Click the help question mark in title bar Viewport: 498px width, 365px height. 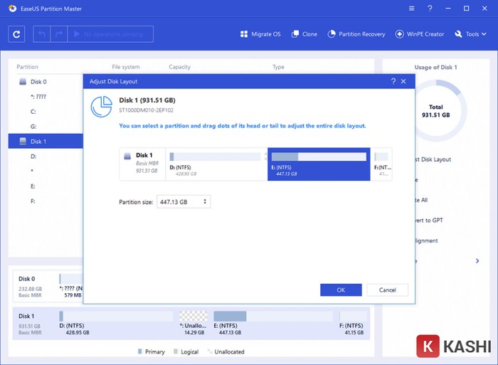pyautogui.click(x=430, y=9)
